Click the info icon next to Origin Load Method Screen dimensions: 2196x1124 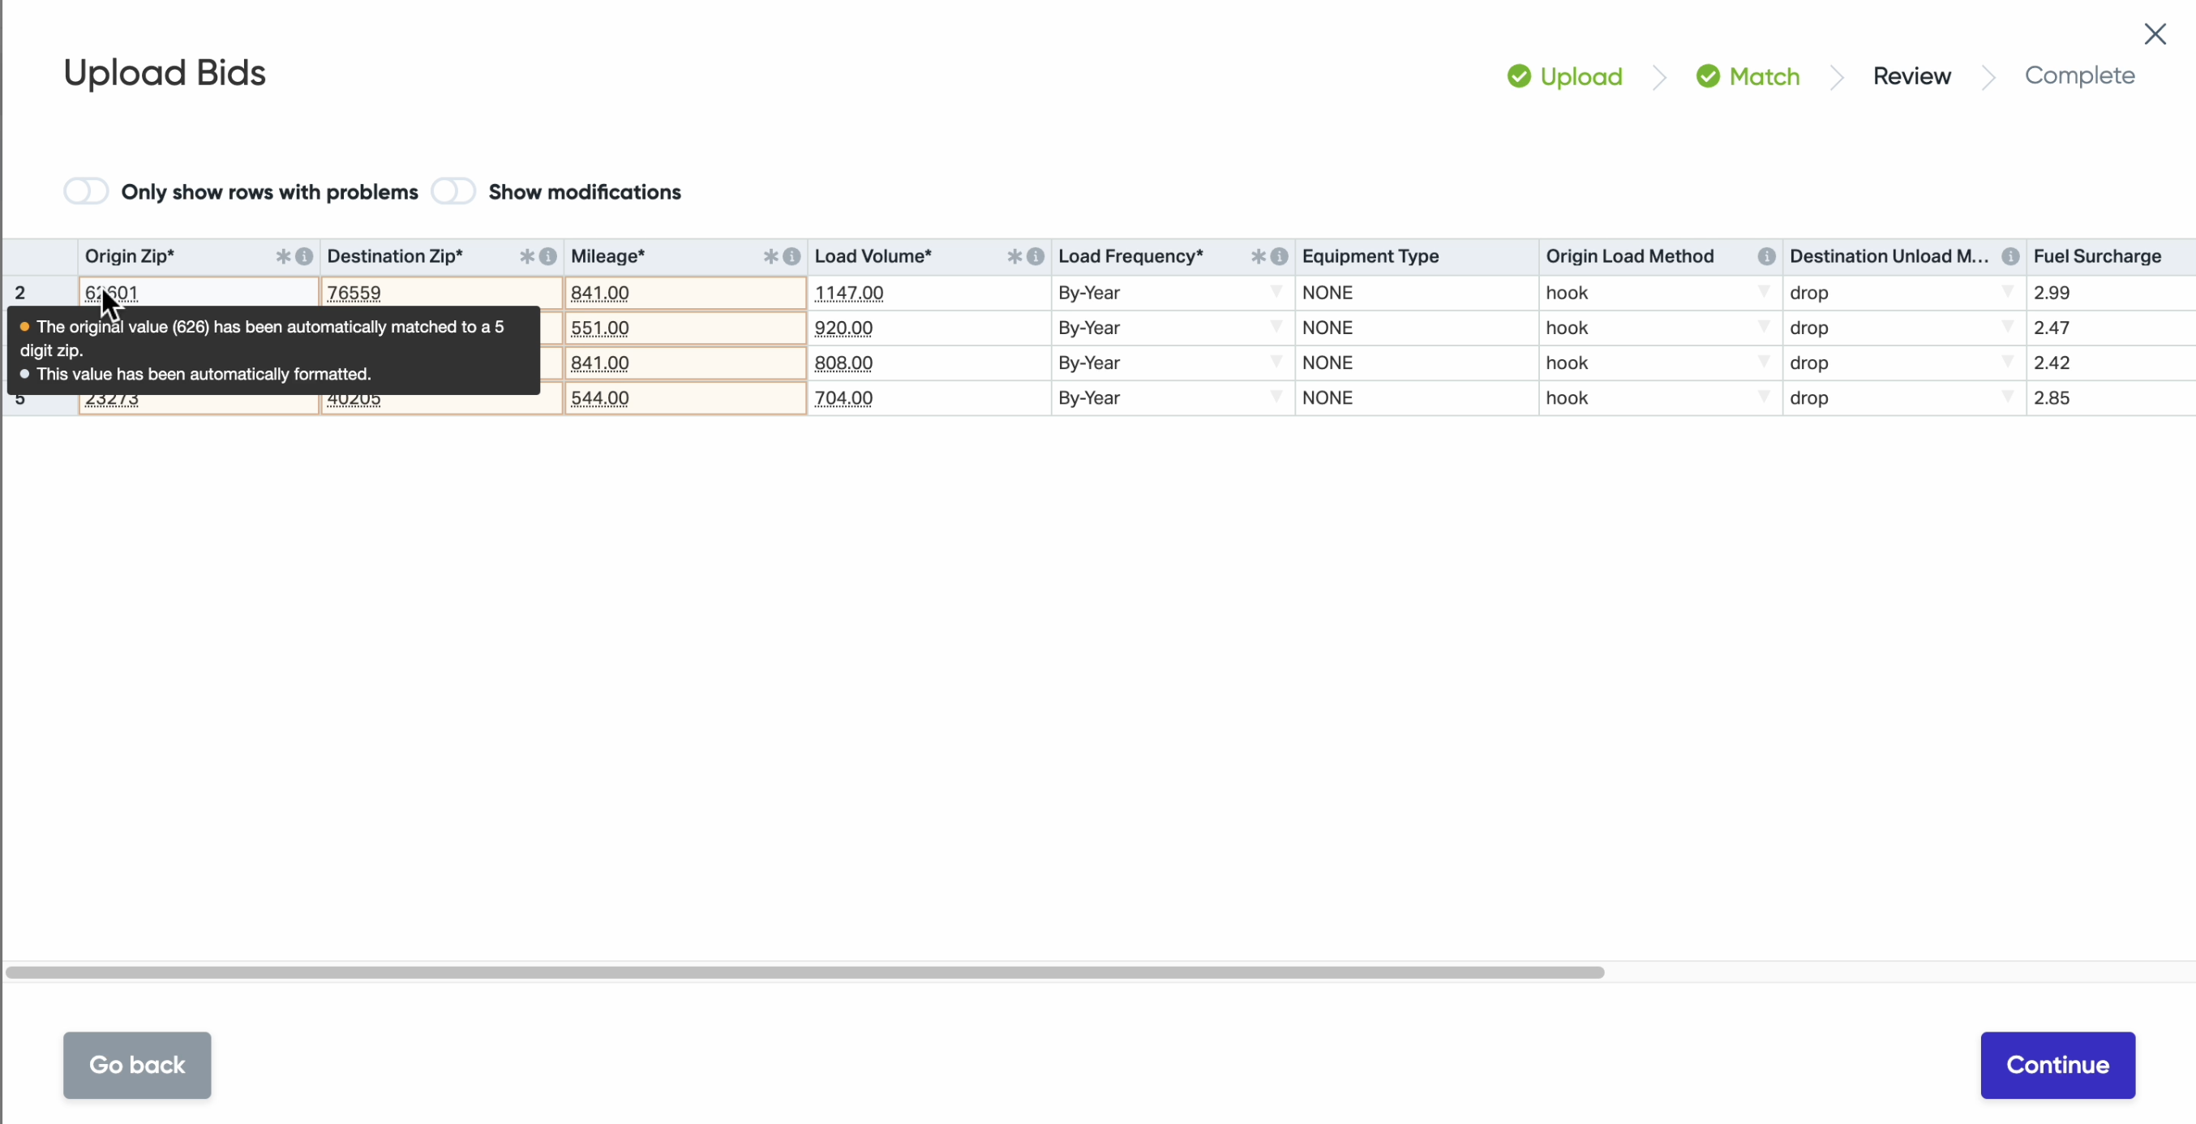(1766, 257)
